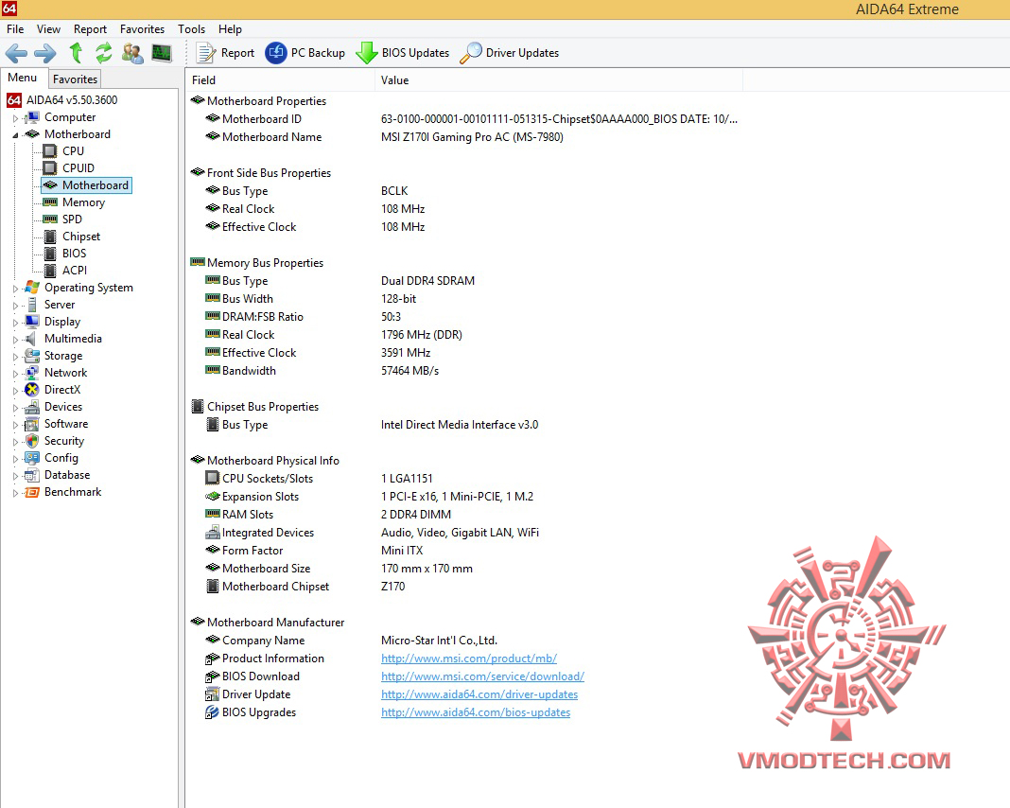Image resolution: width=1010 pixels, height=808 pixels.
Task: Click the Display monitor icon
Action: [x=32, y=322]
